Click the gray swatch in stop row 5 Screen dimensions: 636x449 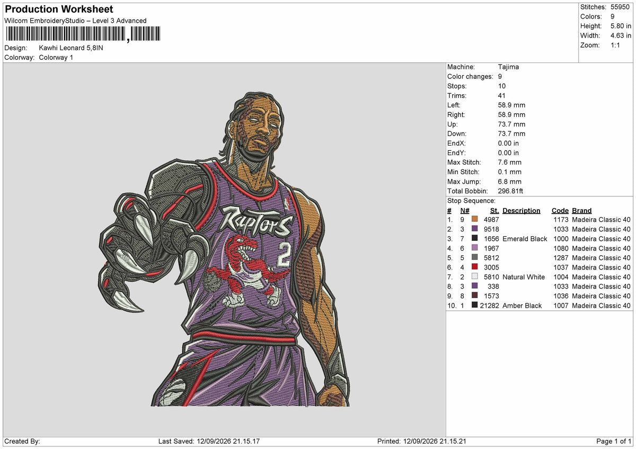[x=475, y=257]
